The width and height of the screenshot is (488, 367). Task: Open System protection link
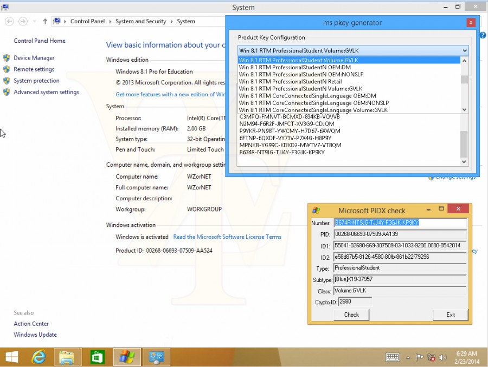point(36,81)
